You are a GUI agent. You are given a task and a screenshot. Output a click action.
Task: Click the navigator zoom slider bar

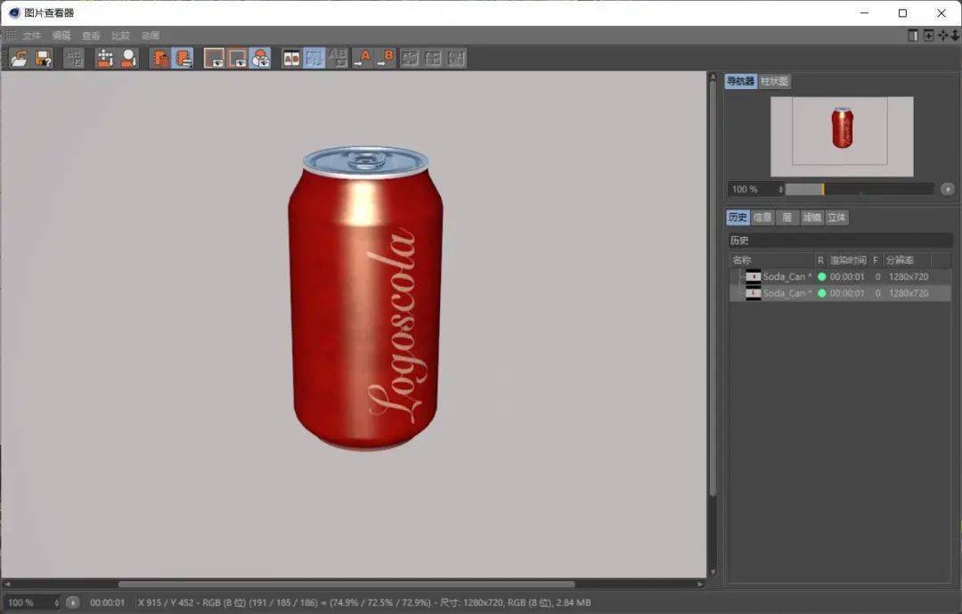(859, 189)
